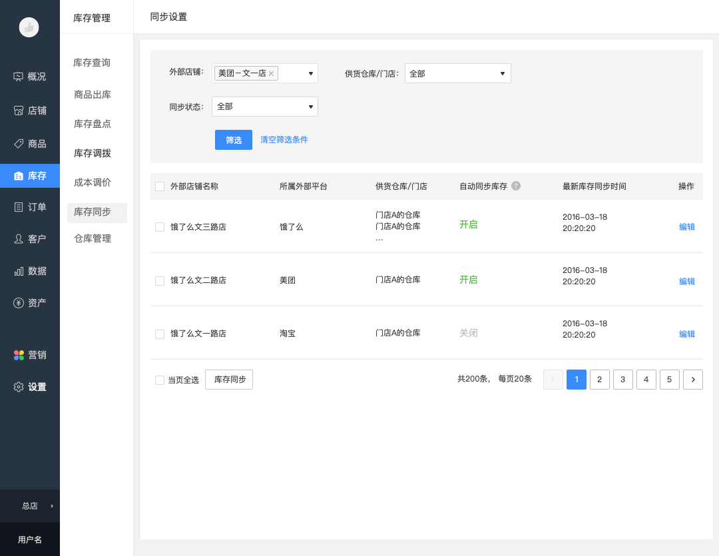Click the 概况 overview icon in sidebar
719x556 pixels.
pos(19,77)
